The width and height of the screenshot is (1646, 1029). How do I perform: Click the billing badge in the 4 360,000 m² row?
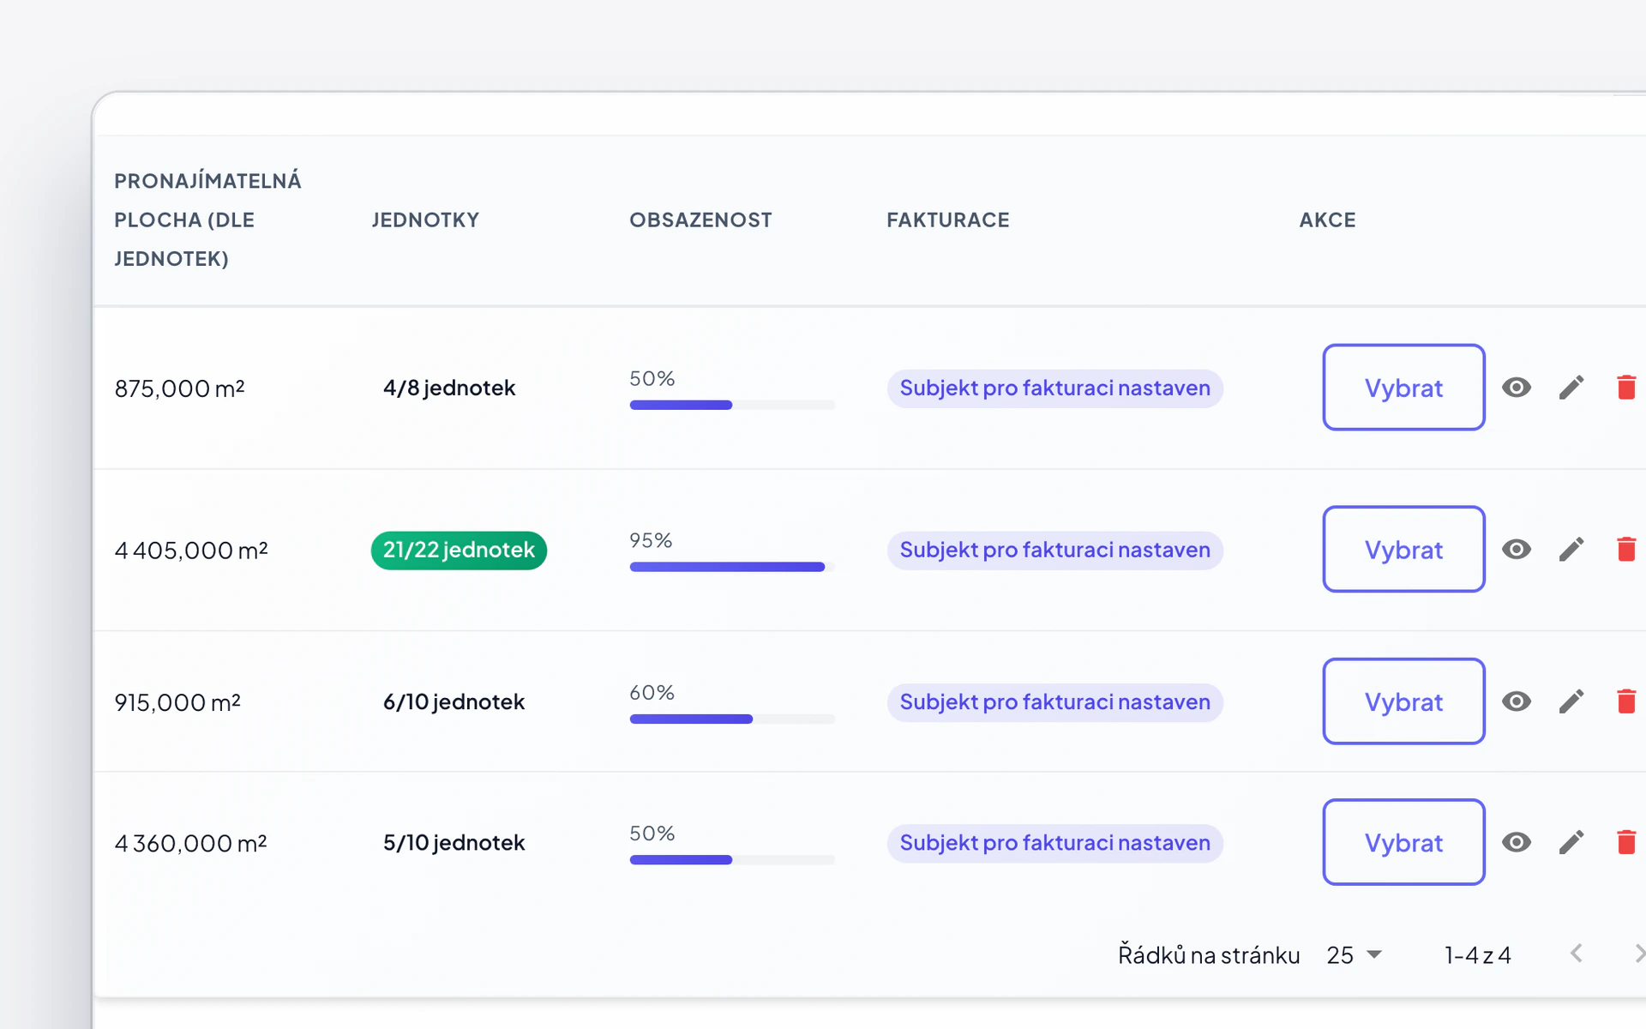coord(1054,843)
